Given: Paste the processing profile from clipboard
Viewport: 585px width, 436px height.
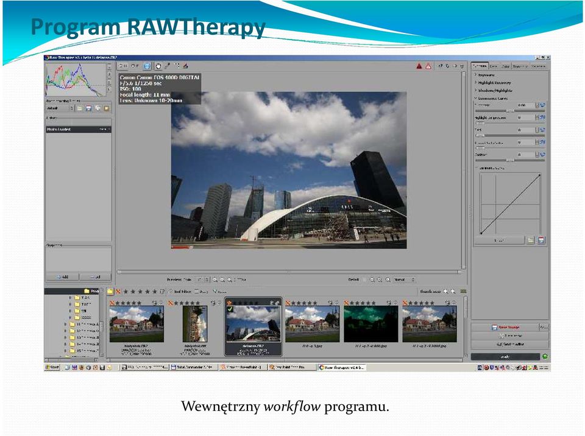Looking at the screenshot, I should (106, 108).
